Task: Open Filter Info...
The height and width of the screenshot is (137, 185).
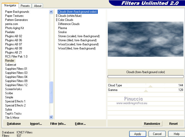Action: [x=58, y=124]
